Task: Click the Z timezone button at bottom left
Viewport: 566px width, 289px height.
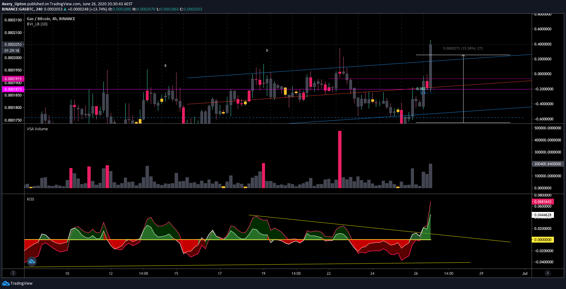Action: pyautogui.click(x=13, y=273)
